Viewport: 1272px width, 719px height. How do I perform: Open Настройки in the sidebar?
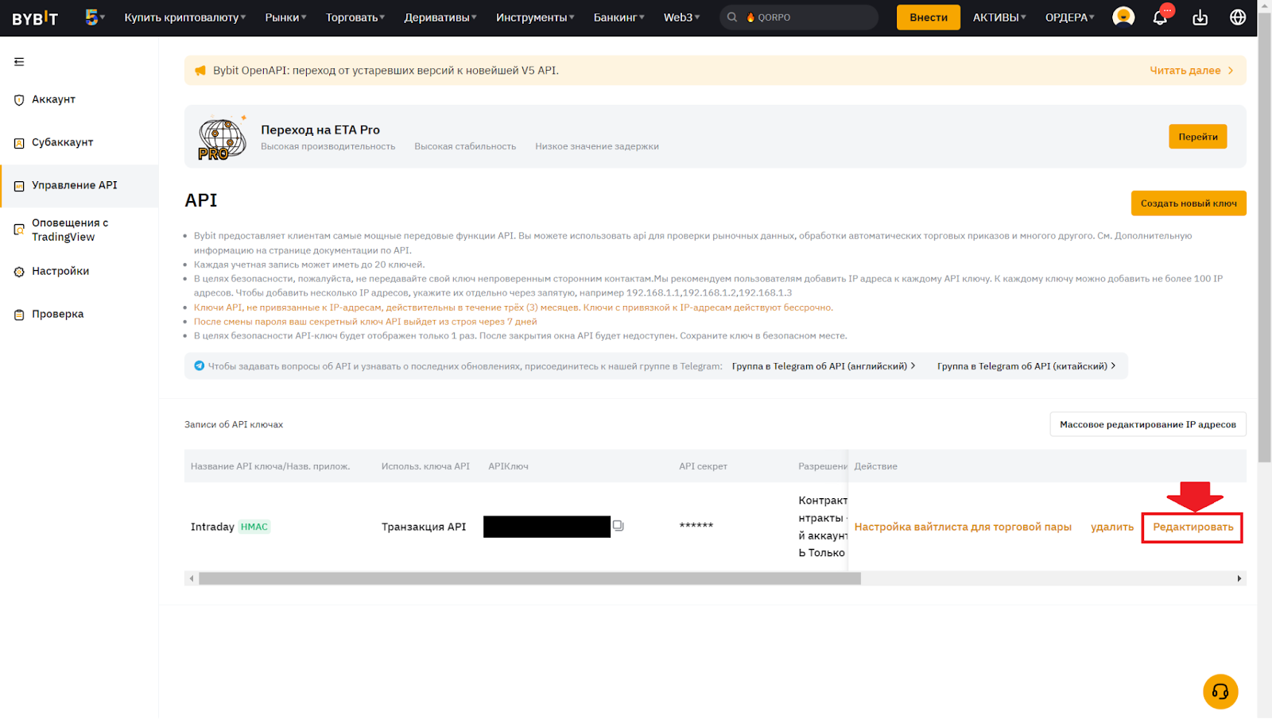coord(60,271)
